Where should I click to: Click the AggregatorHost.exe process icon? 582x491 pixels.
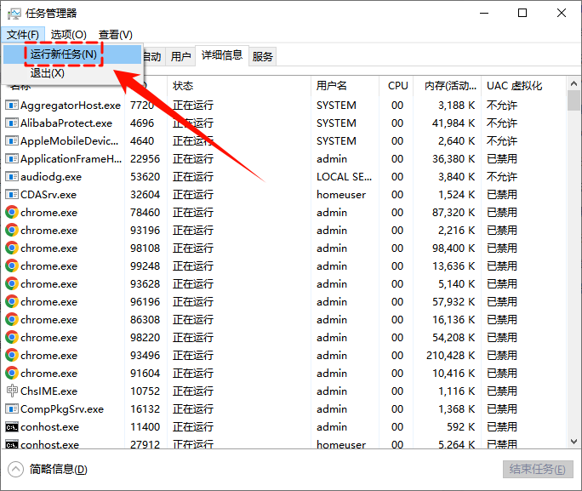(x=12, y=106)
